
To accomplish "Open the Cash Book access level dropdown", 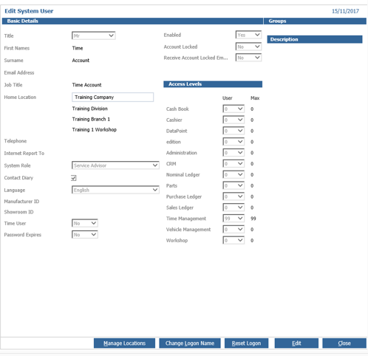I will pyautogui.click(x=234, y=109).
